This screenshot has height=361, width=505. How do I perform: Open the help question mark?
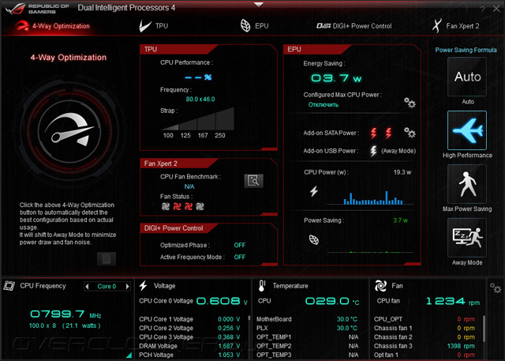pos(482,9)
